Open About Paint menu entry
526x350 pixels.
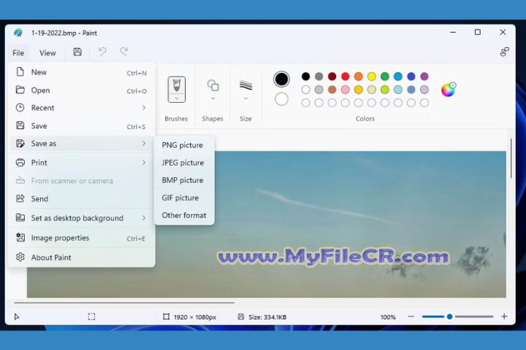83,257
